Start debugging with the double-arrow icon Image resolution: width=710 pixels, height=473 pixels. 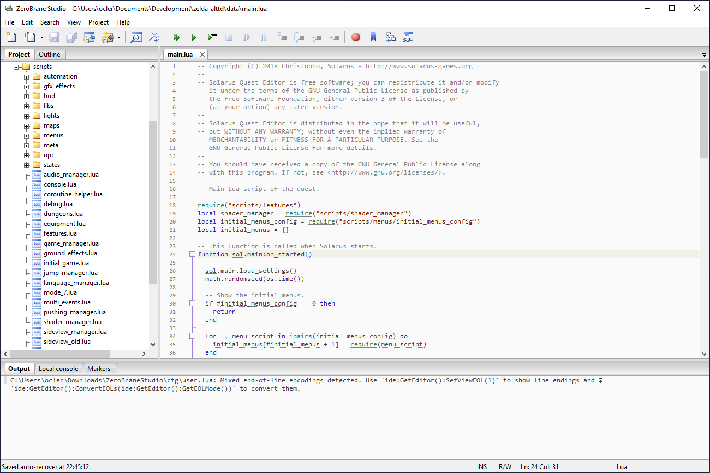tap(176, 37)
